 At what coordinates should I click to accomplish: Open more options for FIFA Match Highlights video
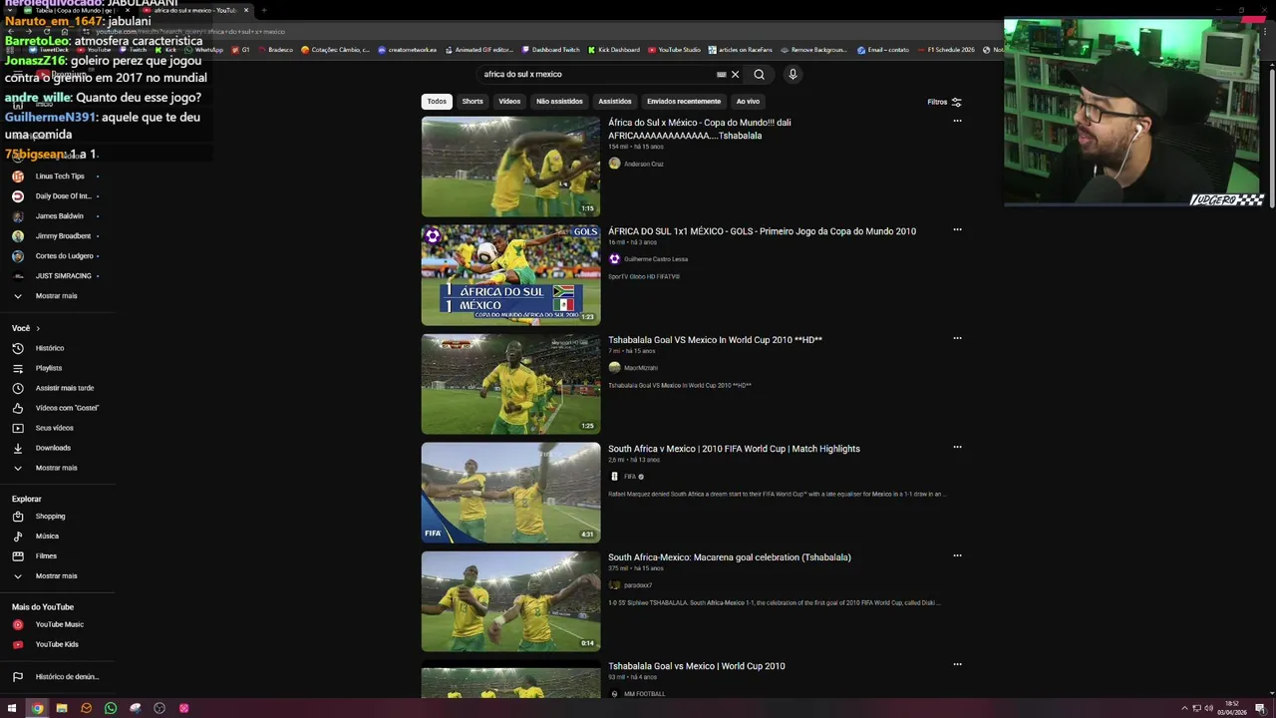pyautogui.click(x=957, y=447)
